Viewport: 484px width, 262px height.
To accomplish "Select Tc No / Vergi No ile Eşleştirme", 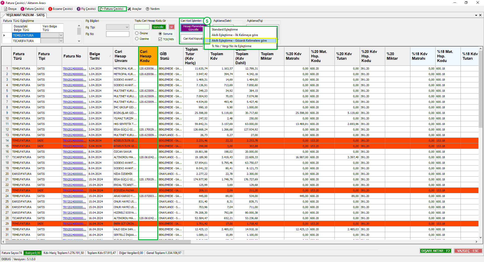I will pyautogui.click(x=231, y=46).
